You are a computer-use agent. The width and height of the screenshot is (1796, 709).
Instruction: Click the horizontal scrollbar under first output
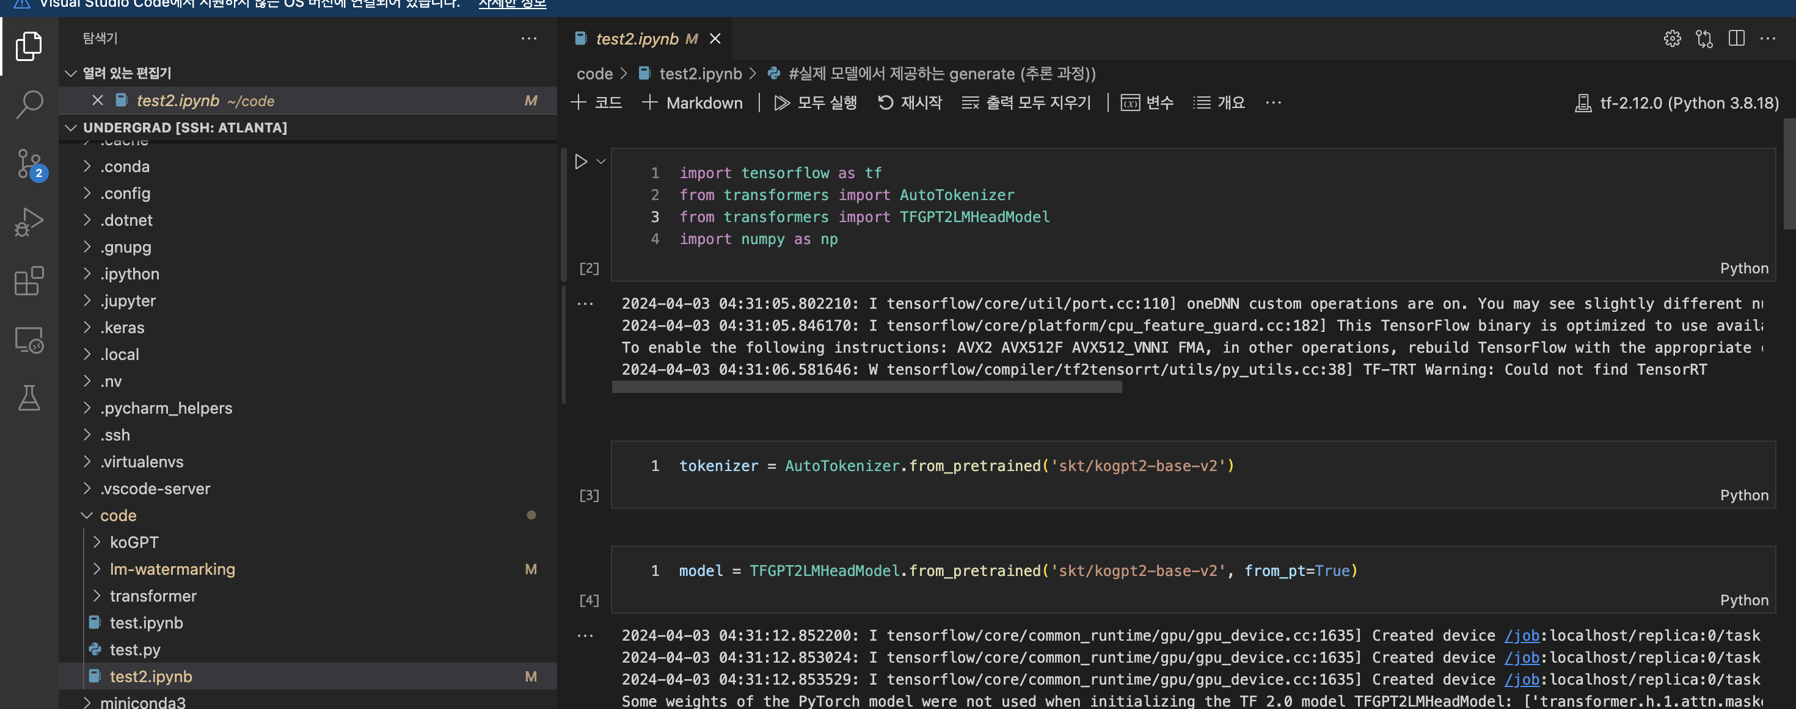867,387
